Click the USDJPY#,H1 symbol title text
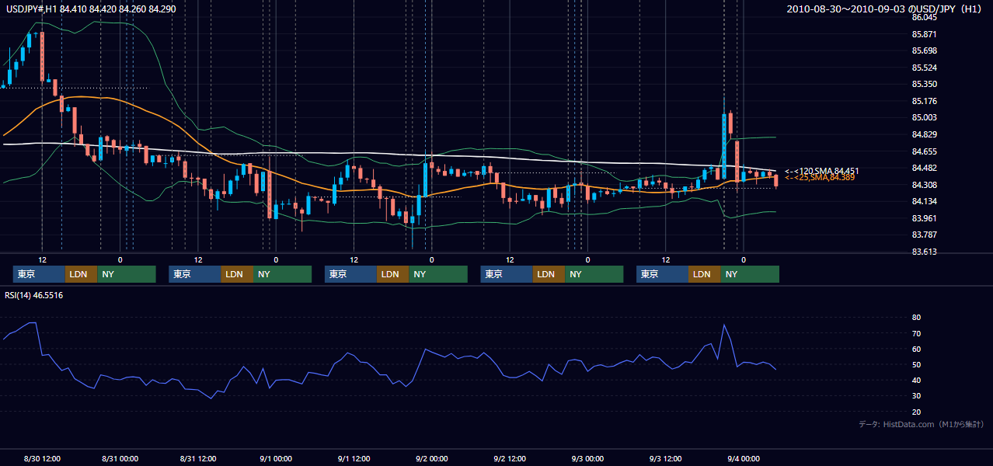The width and height of the screenshot is (993, 466). pos(30,9)
